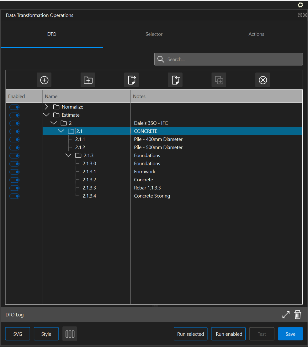Disable the 2.1.1 row enabled toggle
The width and height of the screenshot is (308, 347).
pyautogui.click(x=15, y=139)
